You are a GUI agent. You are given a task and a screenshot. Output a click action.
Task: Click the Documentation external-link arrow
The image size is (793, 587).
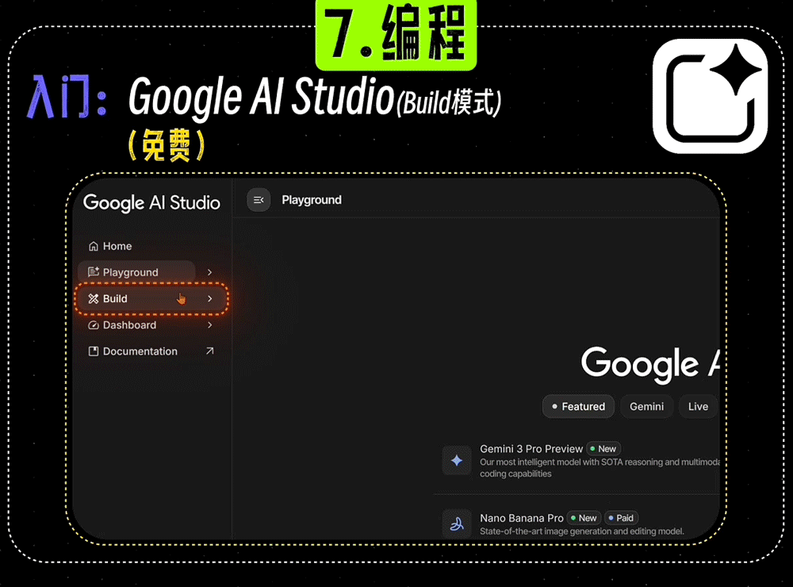tap(210, 351)
